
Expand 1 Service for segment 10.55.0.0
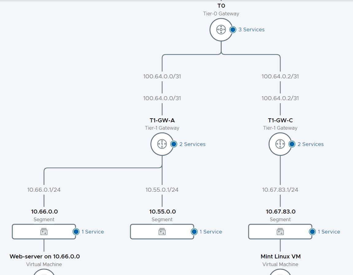pos(211,232)
